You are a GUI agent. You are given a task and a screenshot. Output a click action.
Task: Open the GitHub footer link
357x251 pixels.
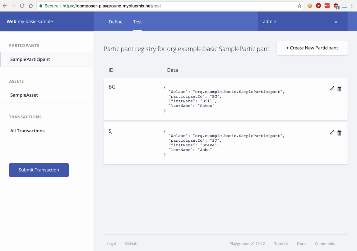[131, 244]
